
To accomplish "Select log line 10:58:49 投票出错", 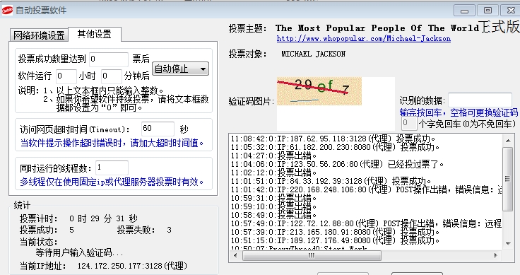I will (273, 216).
